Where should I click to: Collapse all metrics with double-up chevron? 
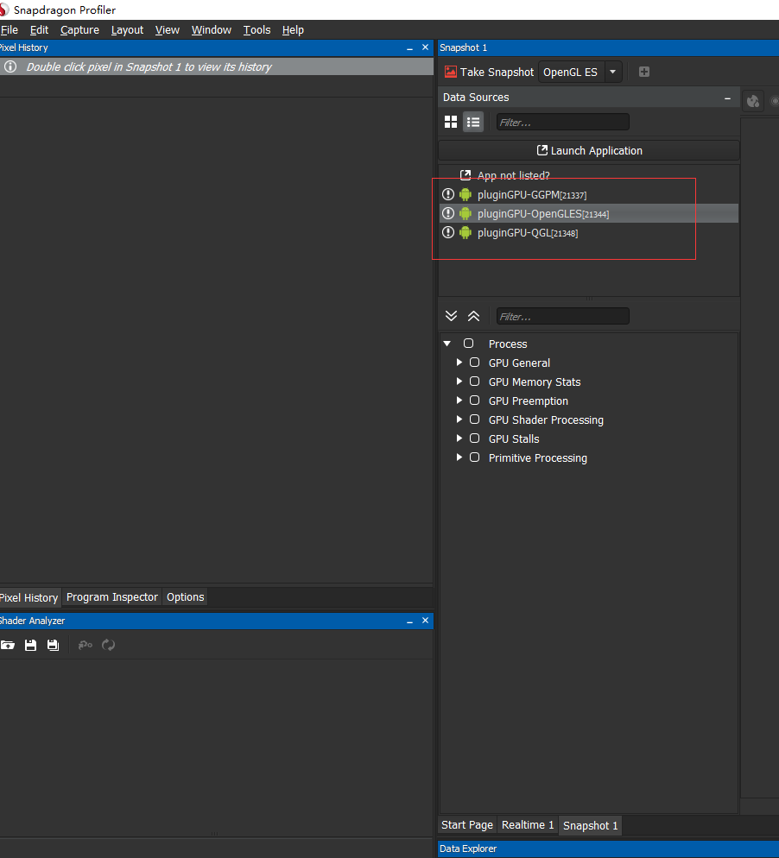(473, 316)
